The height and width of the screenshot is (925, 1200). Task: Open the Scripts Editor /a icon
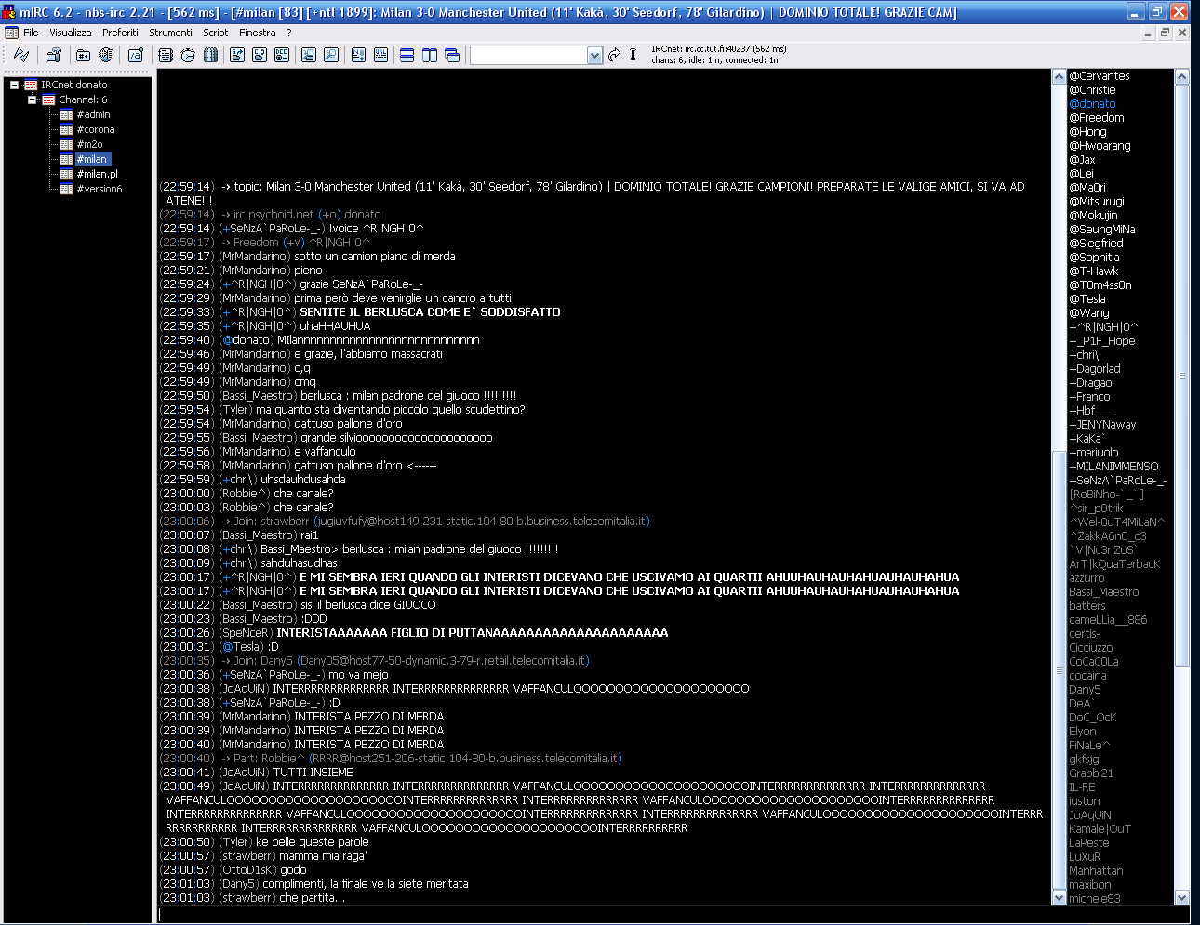136,56
